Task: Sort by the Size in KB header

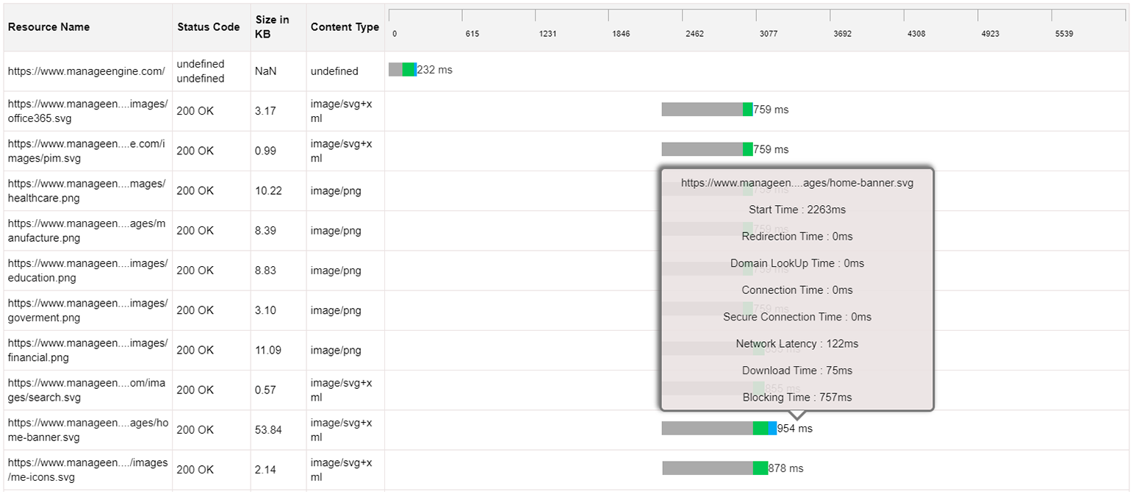Action: point(272,27)
